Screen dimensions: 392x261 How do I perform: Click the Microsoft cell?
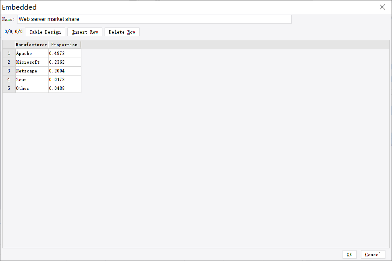tap(32, 62)
